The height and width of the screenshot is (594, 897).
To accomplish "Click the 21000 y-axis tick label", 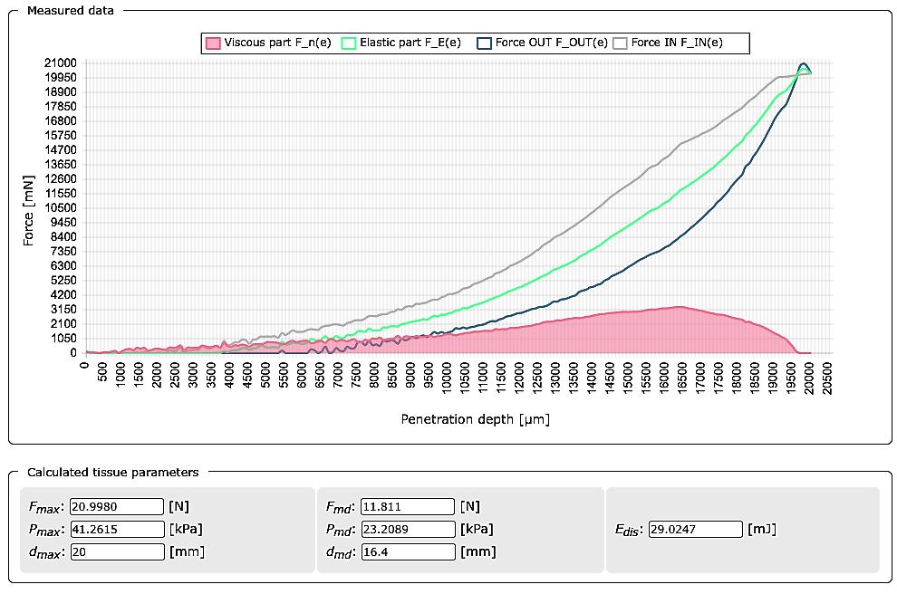I will pyautogui.click(x=61, y=62).
